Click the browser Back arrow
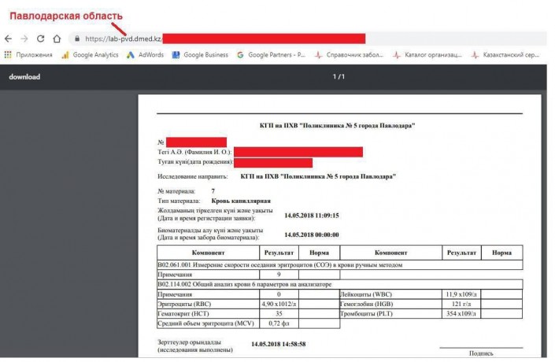Image resolution: width=555 pixels, height=362 pixels. [9, 39]
